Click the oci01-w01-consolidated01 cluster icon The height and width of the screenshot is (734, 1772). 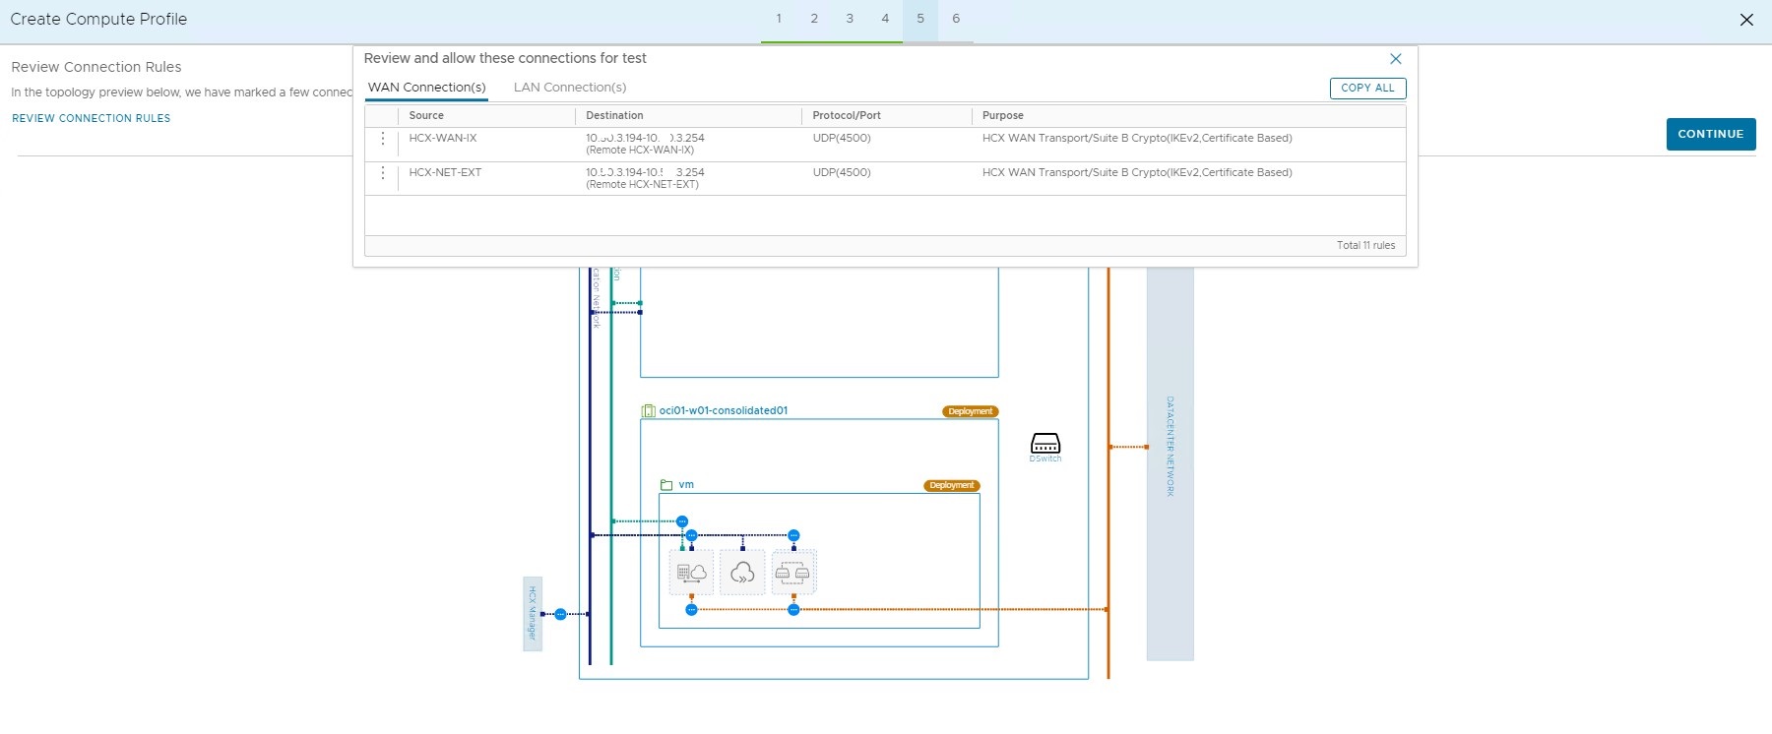click(x=649, y=411)
